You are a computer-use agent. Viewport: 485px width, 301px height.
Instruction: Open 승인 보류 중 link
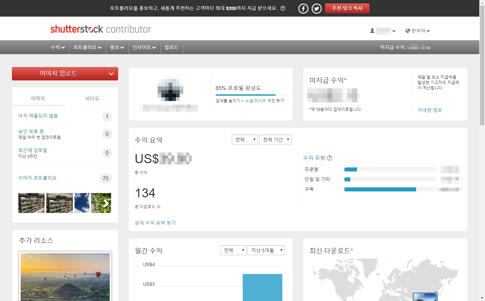click(31, 131)
